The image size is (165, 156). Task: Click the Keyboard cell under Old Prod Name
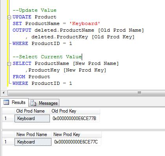tap(32, 118)
